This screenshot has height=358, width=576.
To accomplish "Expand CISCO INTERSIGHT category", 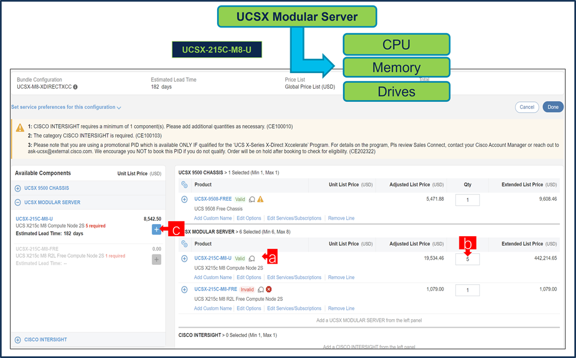I will click(x=18, y=340).
